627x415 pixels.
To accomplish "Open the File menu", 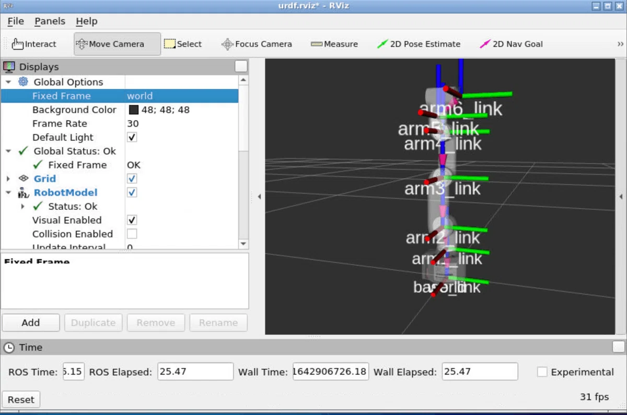I will click(16, 21).
